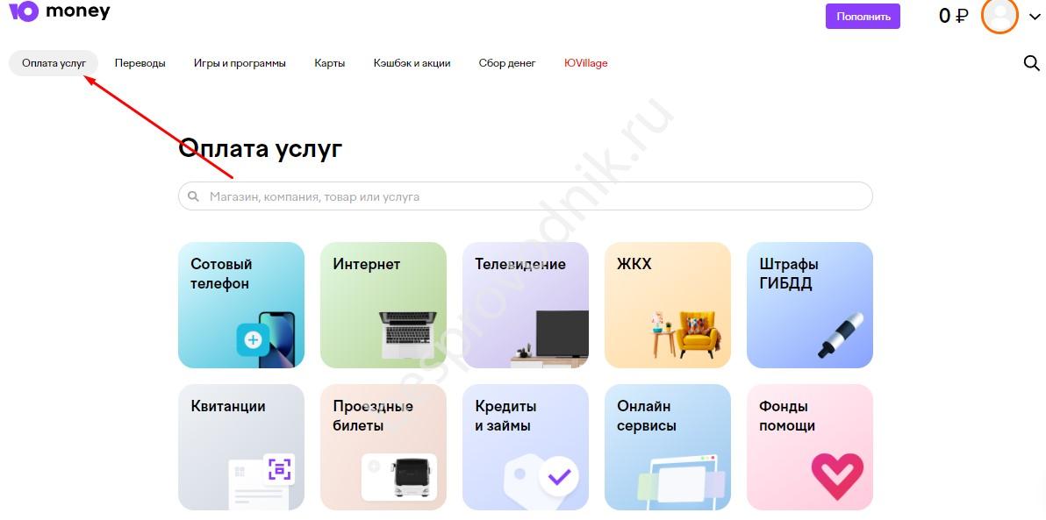Open the Карты navigation tab

pyautogui.click(x=330, y=63)
